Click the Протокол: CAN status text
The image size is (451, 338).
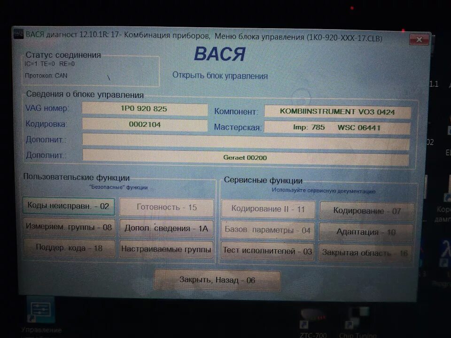point(46,76)
